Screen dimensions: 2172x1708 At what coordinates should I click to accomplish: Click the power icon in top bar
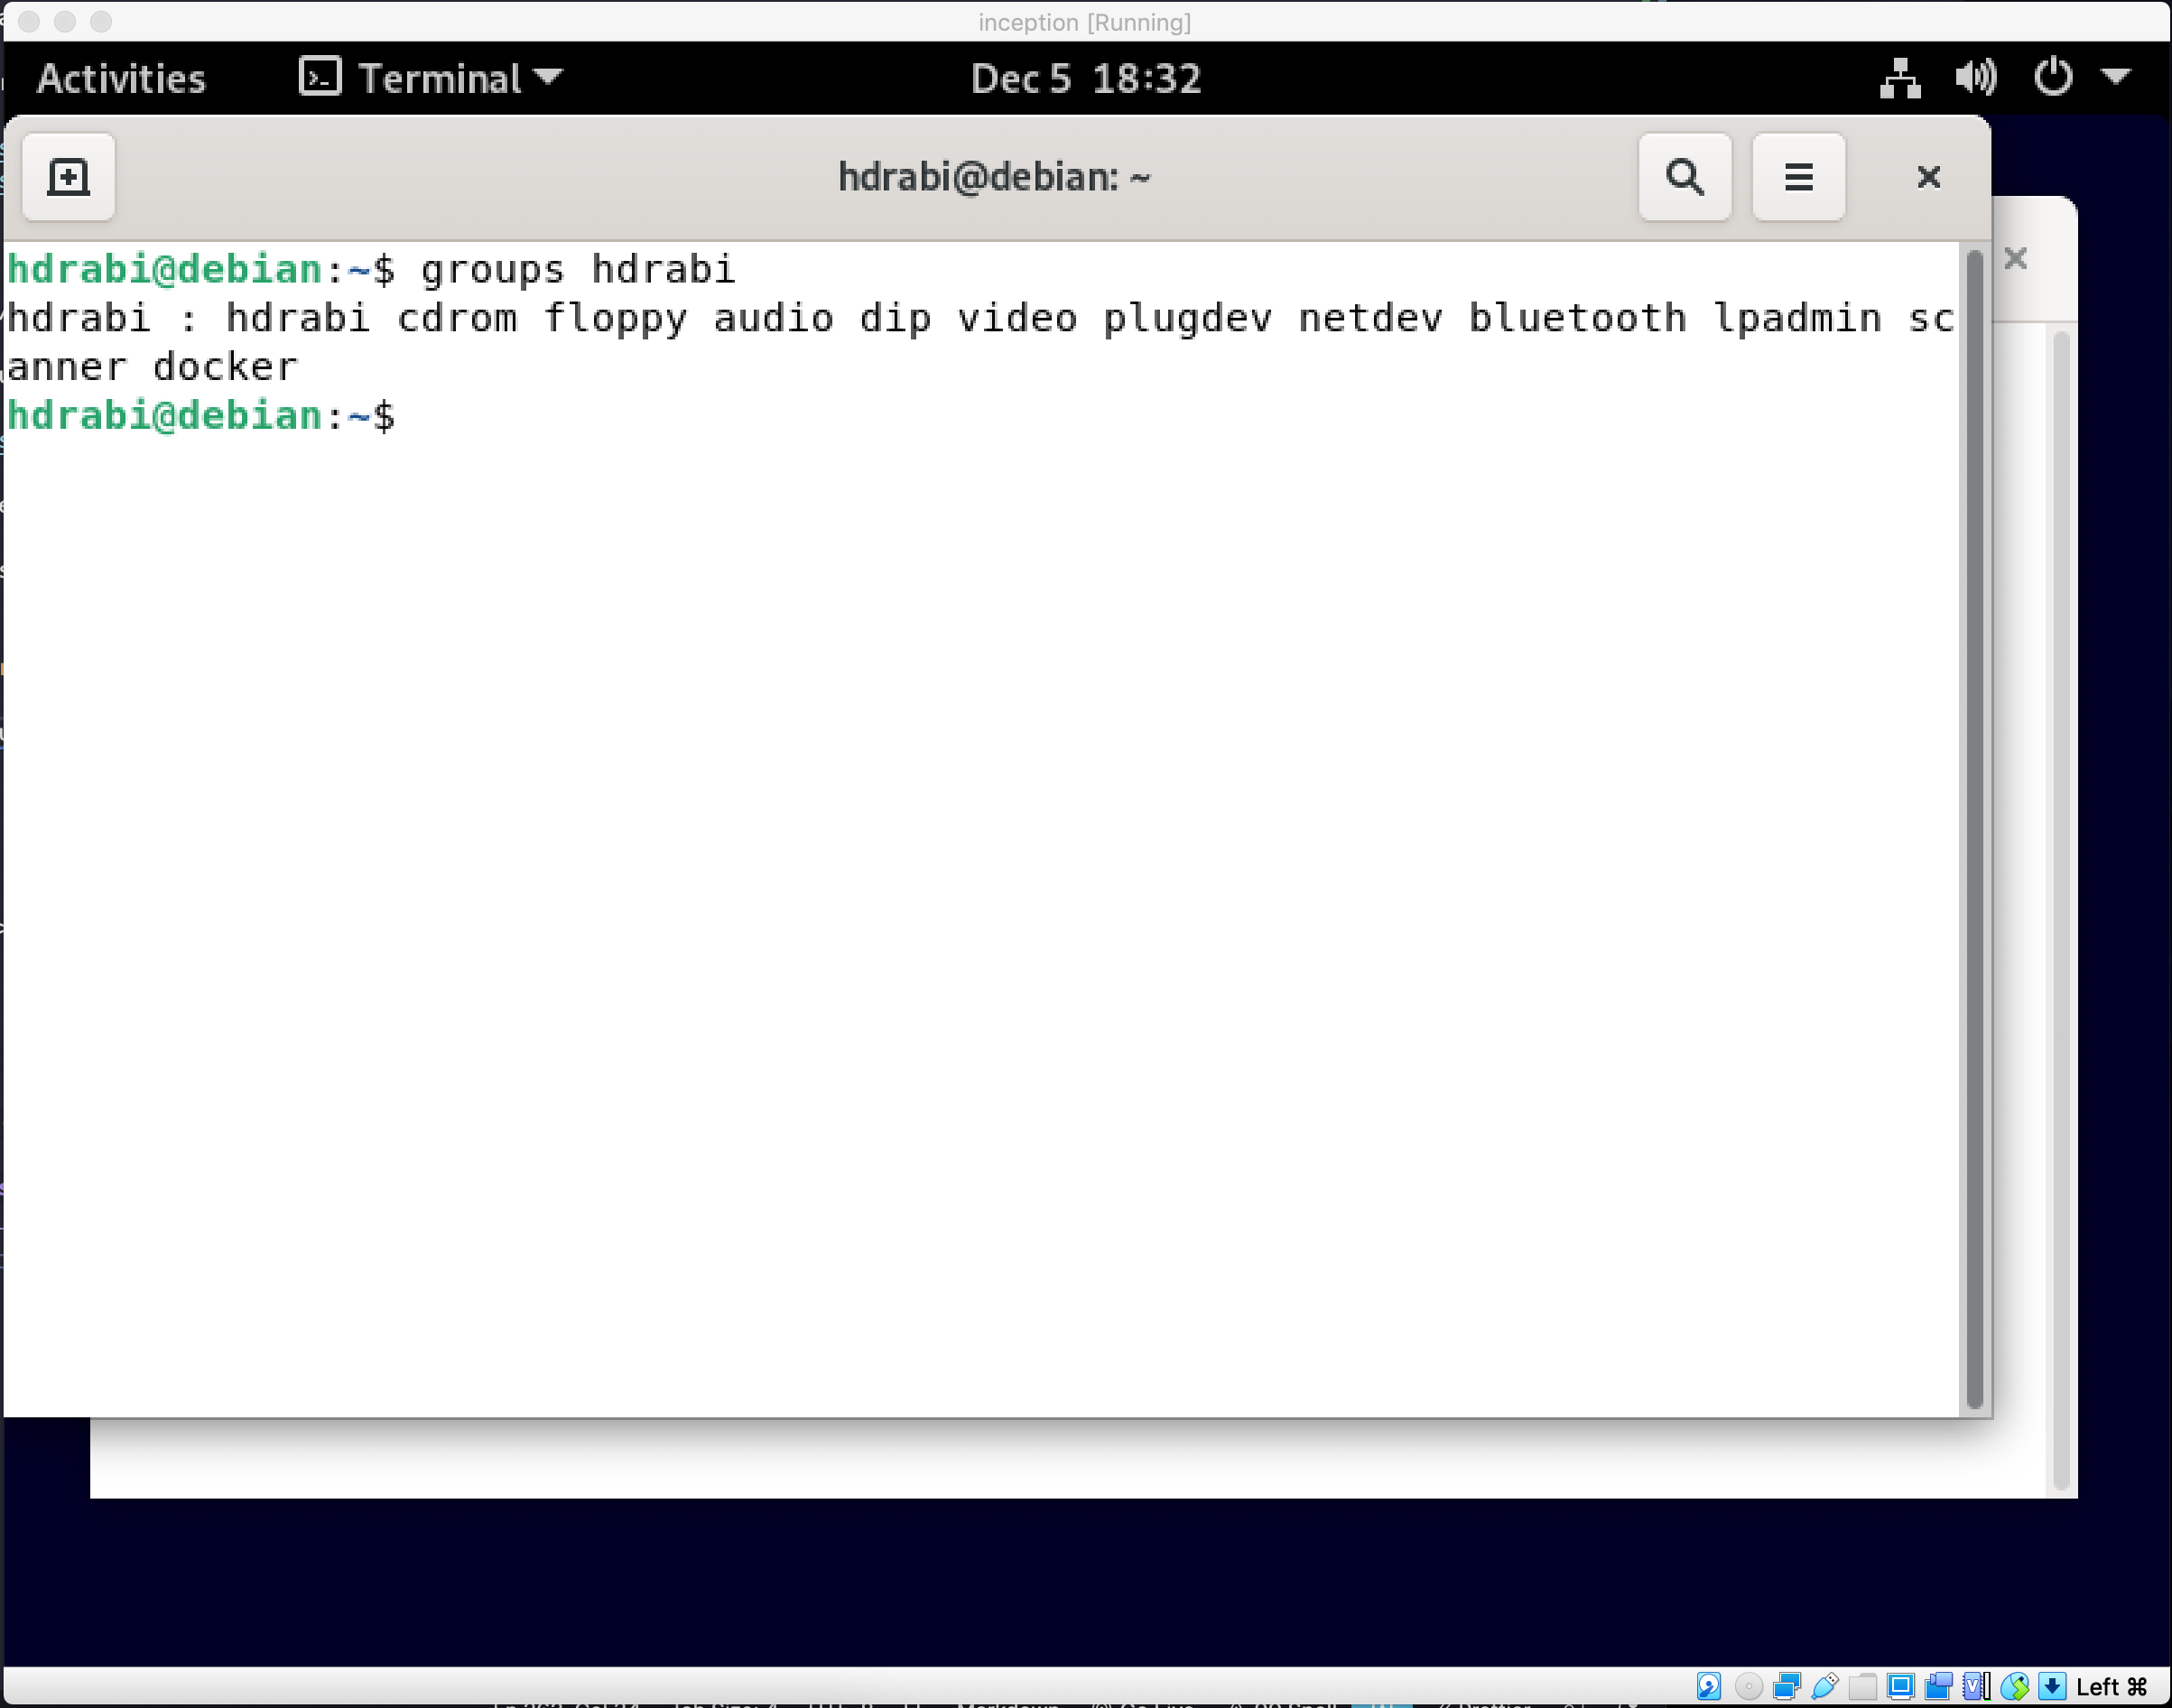coord(2053,78)
